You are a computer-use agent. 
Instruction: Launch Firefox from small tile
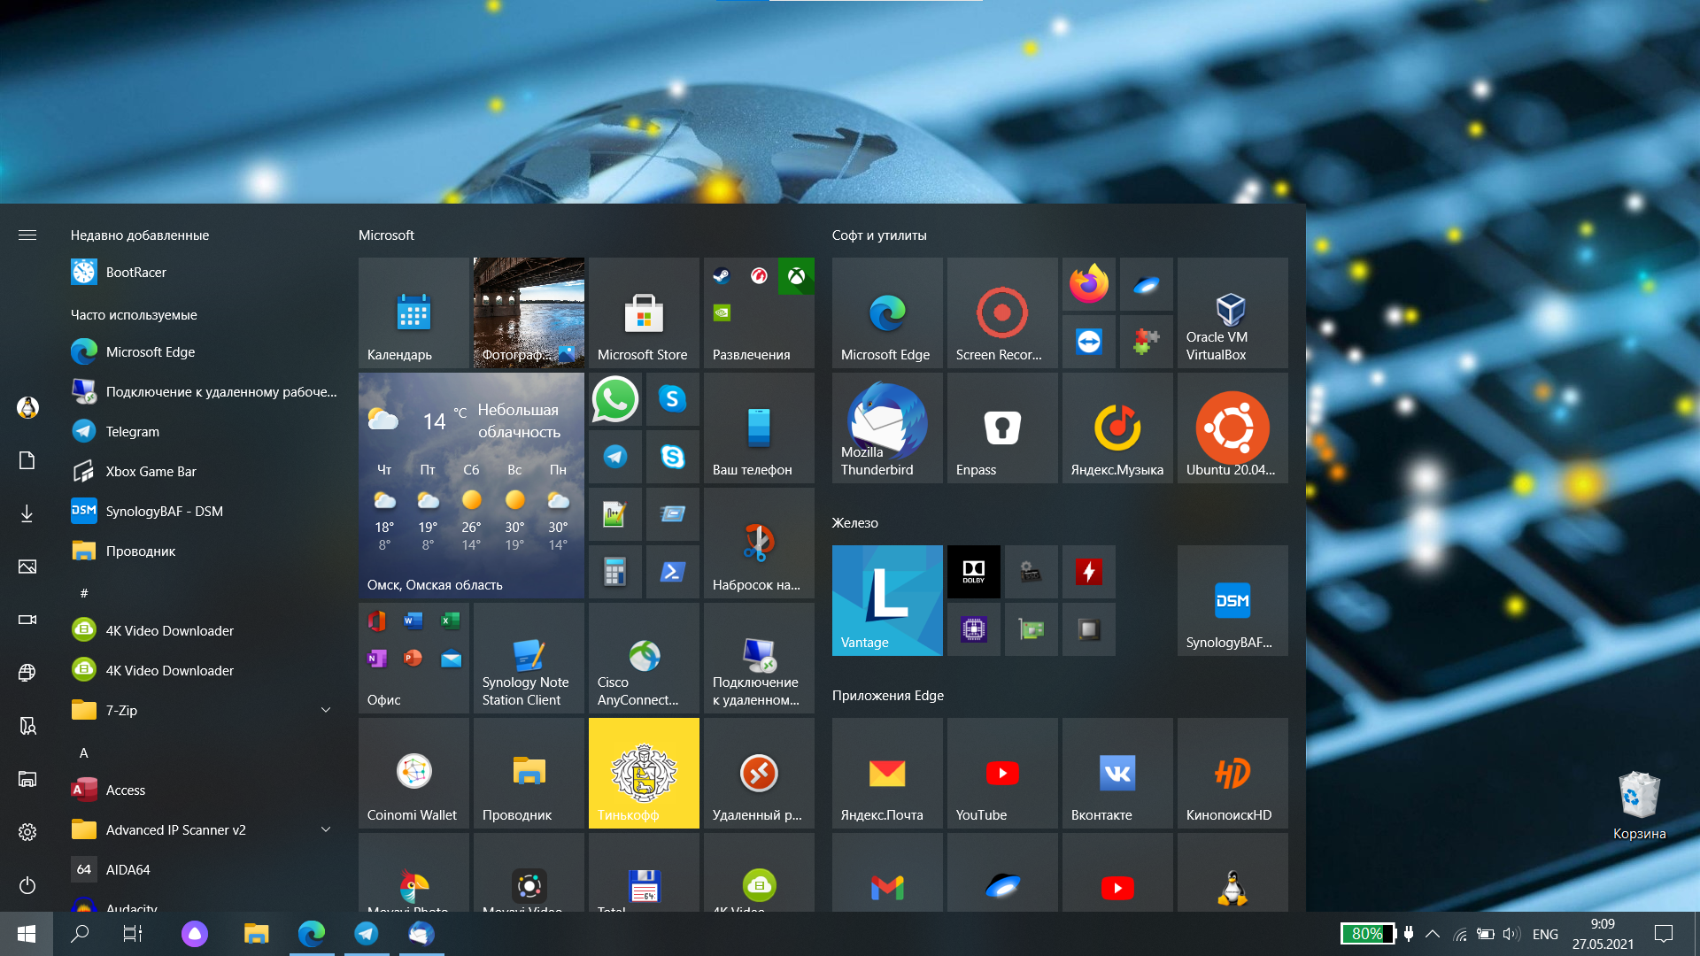[x=1089, y=284]
